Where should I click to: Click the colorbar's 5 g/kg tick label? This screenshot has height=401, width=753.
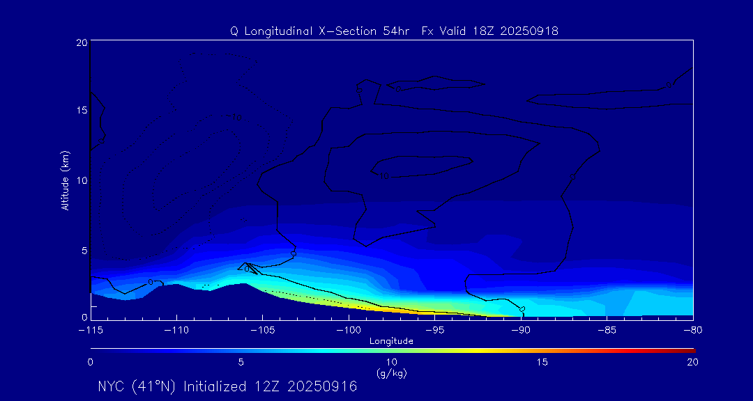coord(241,362)
